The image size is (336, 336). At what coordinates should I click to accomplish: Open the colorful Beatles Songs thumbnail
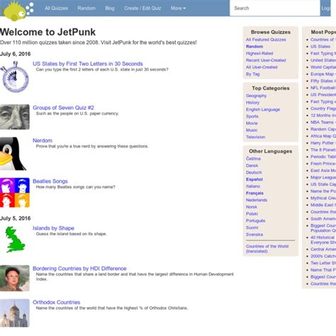coord(15,193)
